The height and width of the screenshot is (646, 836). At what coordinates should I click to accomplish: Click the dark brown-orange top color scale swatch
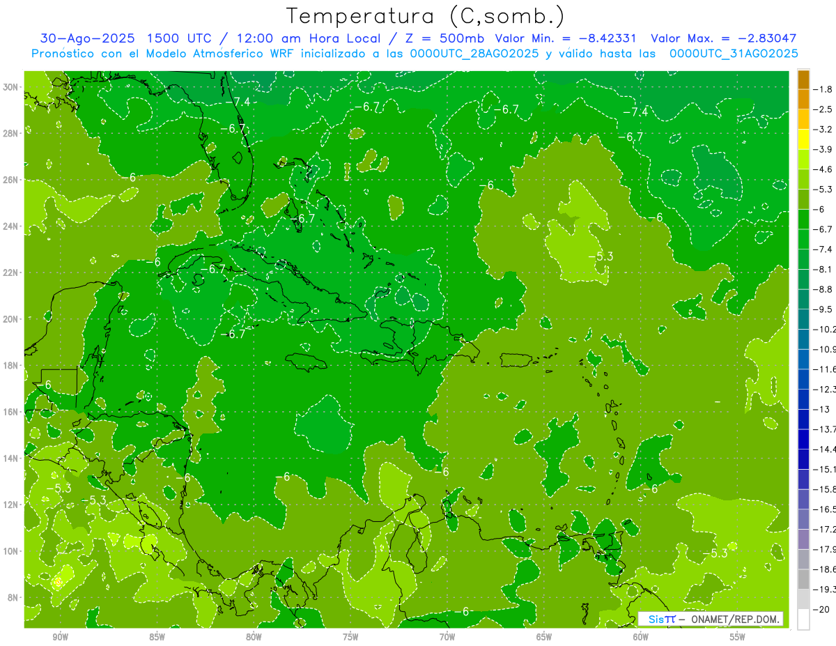[803, 79]
